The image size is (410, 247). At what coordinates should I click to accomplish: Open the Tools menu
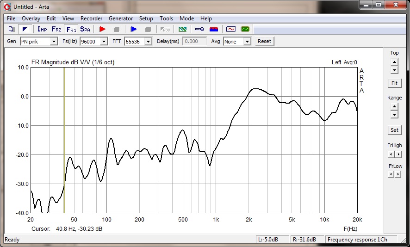[x=166, y=19]
